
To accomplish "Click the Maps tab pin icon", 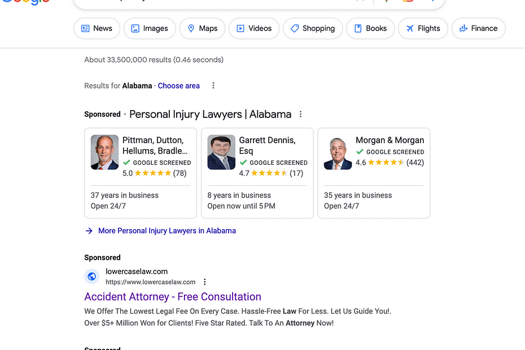I will pyautogui.click(x=191, y=28).
